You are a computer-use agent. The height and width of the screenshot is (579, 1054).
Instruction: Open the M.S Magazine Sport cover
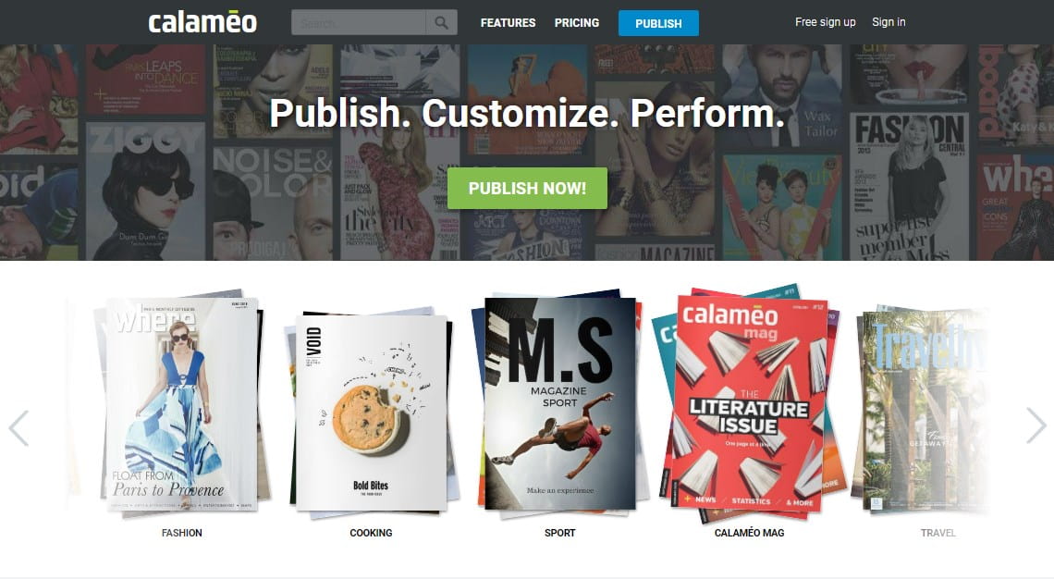coord(560,403)
